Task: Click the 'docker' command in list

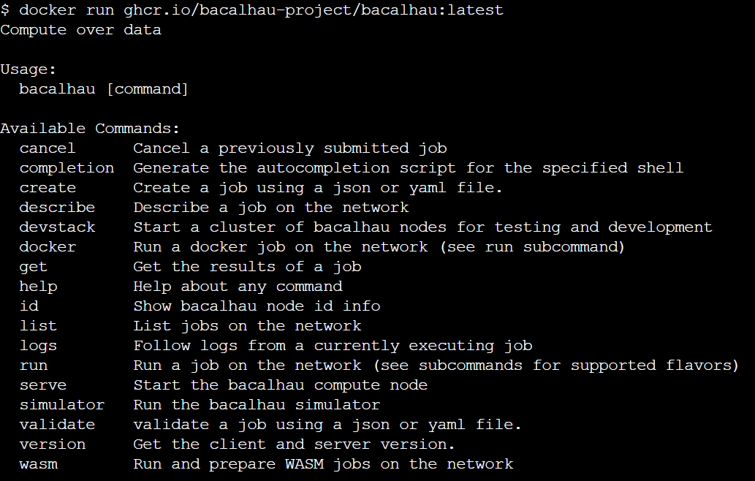Action: click(48, 247)
